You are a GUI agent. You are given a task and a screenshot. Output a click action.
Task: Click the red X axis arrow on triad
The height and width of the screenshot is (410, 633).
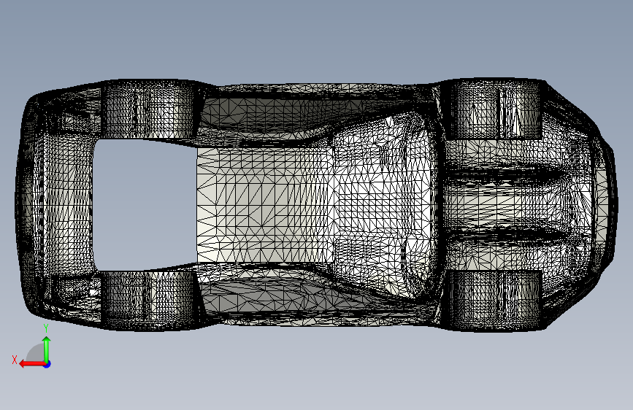32,364
